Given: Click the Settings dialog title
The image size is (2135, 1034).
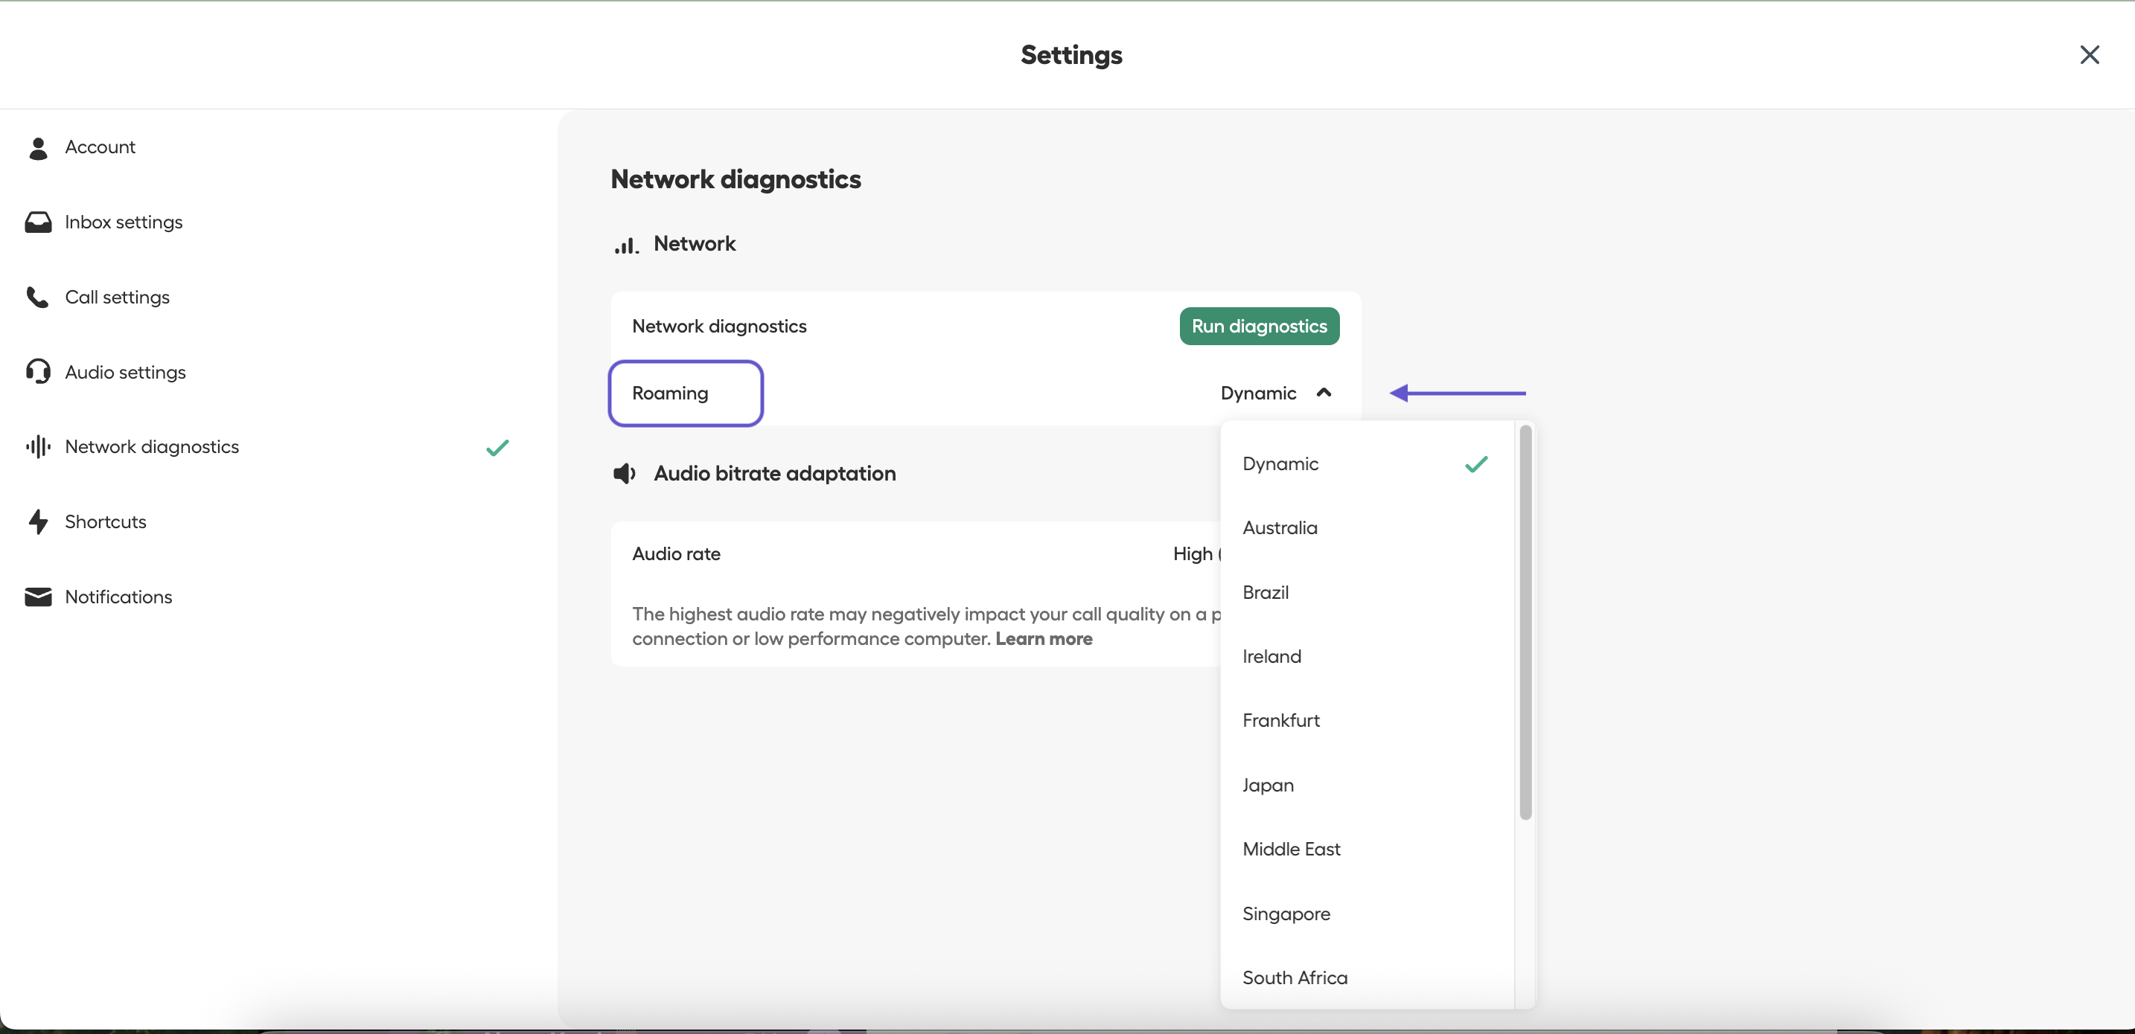Looking at the screenshot, I should [x=1072, y=55].
